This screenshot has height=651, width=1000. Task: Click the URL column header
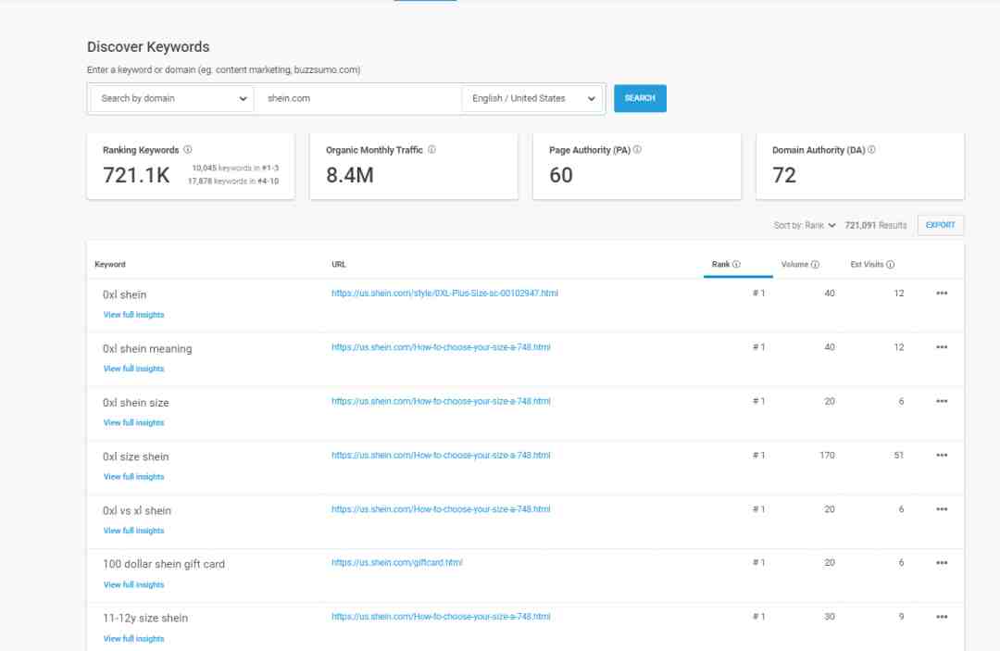click(x=339, y=265)
